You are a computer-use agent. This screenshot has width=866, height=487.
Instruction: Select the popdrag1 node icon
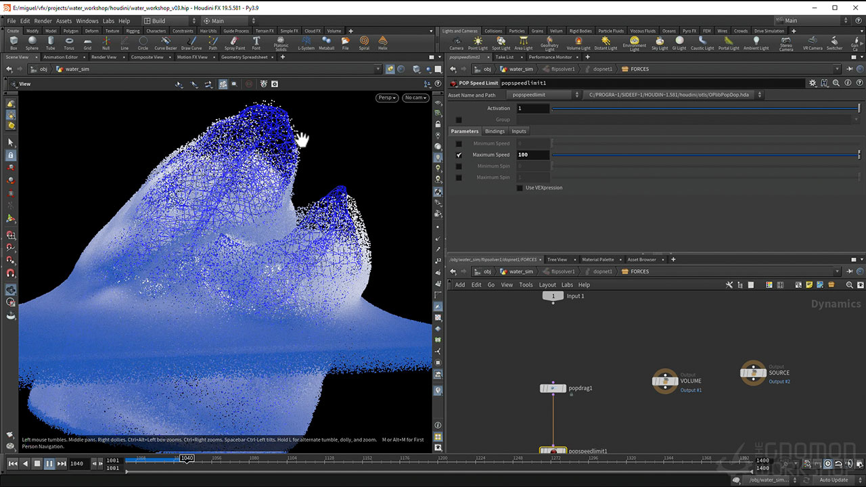(x=553, y=388)
